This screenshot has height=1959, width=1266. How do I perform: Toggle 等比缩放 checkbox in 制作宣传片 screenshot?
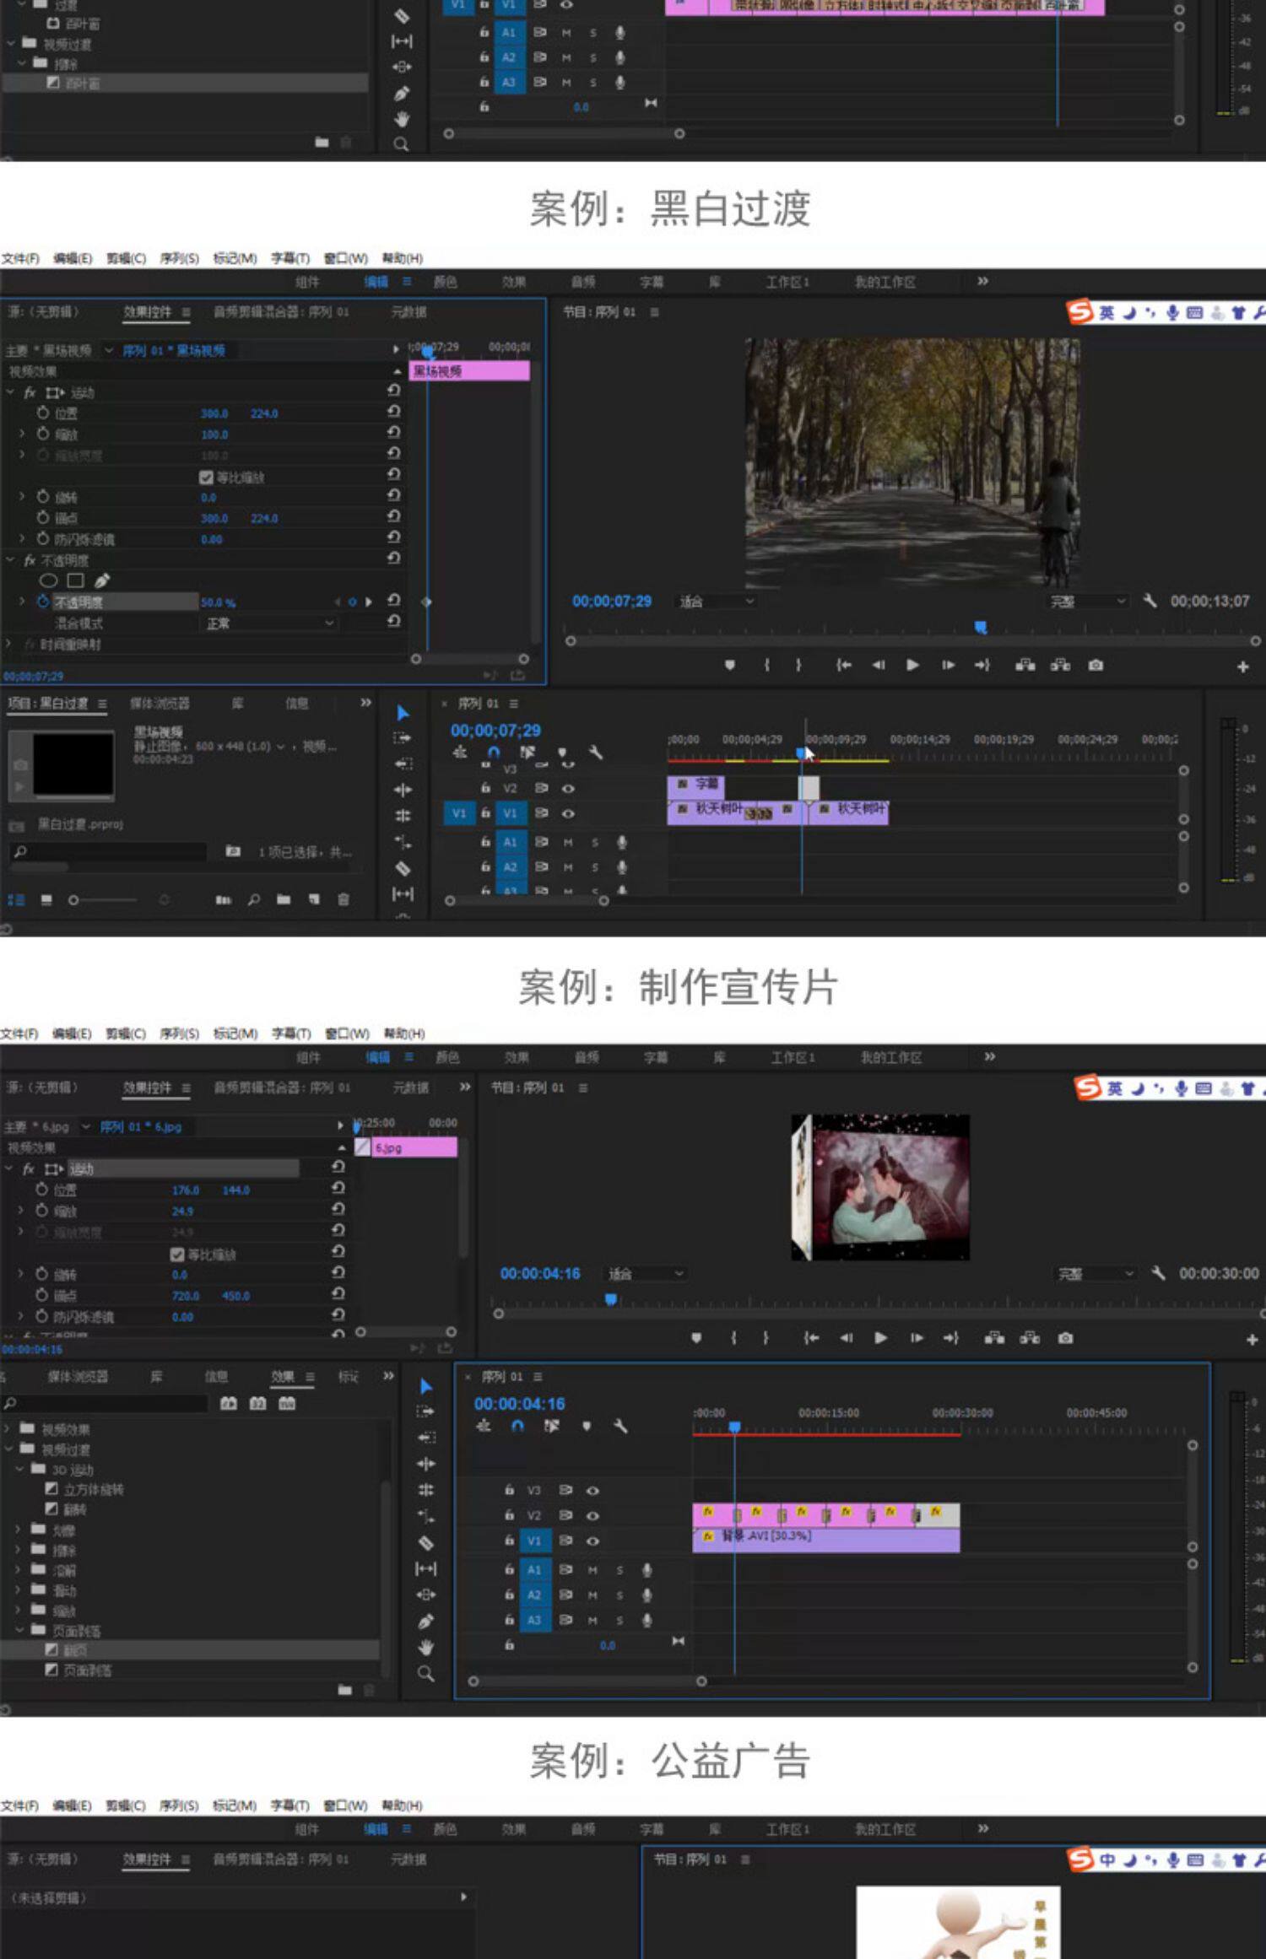177,1255
